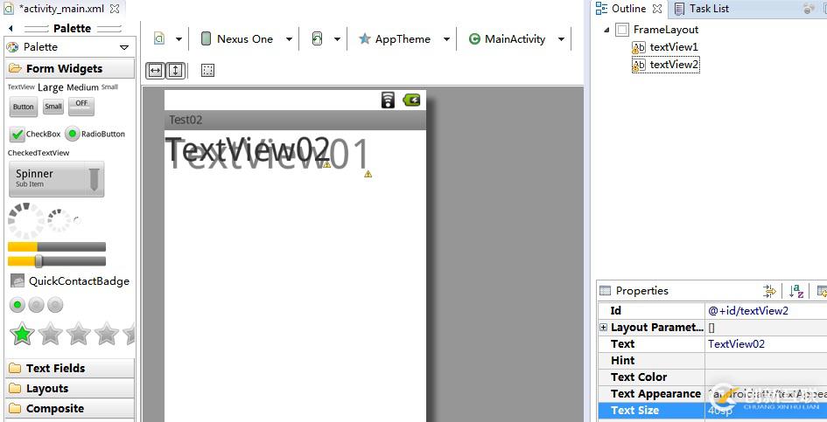Click the dotted-square layout toolbar icon
The height and width of the screenshot is (422, 827).
tap(207, 71)
